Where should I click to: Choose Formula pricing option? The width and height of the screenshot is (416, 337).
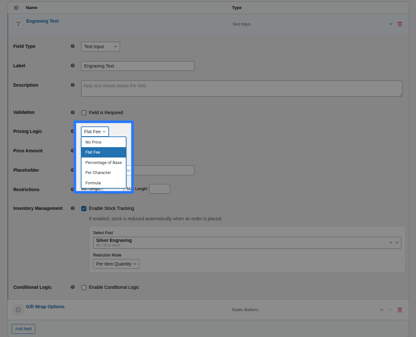click(104, 183)
